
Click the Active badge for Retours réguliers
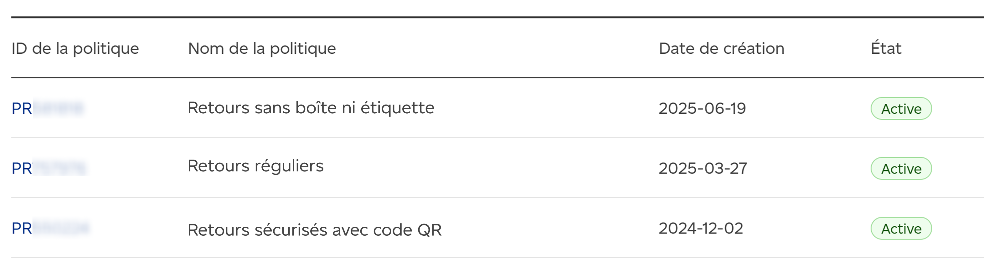tap(901, 169)
